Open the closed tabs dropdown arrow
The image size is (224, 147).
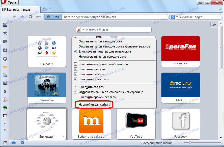pyautogui.click(x=220, y=9)
